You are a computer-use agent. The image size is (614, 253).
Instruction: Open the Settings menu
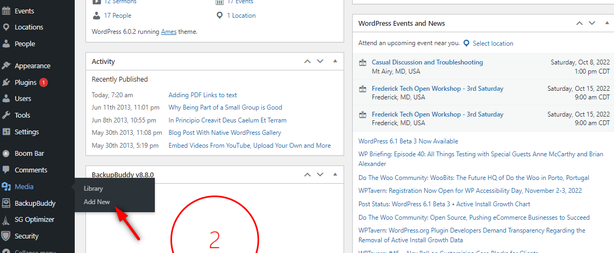click(x=27, y=132)
